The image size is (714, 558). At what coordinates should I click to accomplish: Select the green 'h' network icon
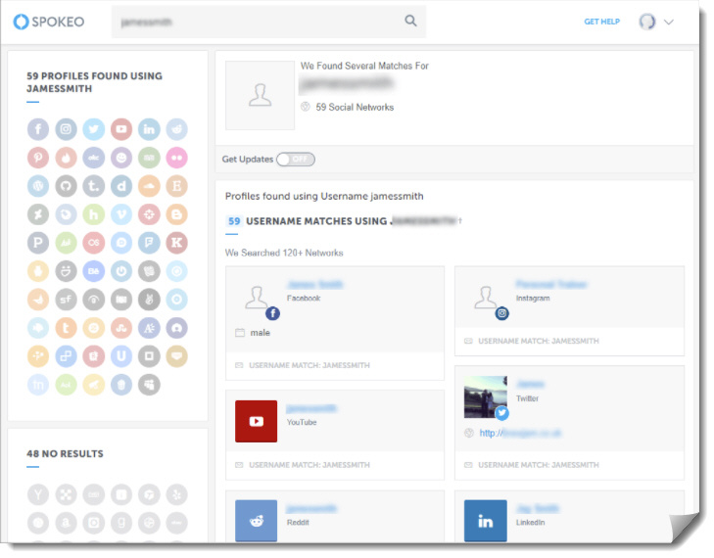(94, 214)
